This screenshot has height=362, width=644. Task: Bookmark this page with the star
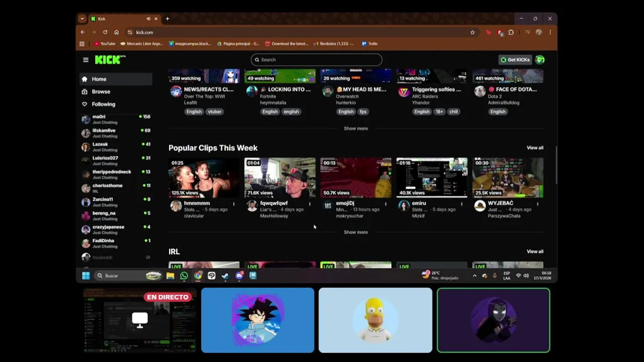[472, 32]
